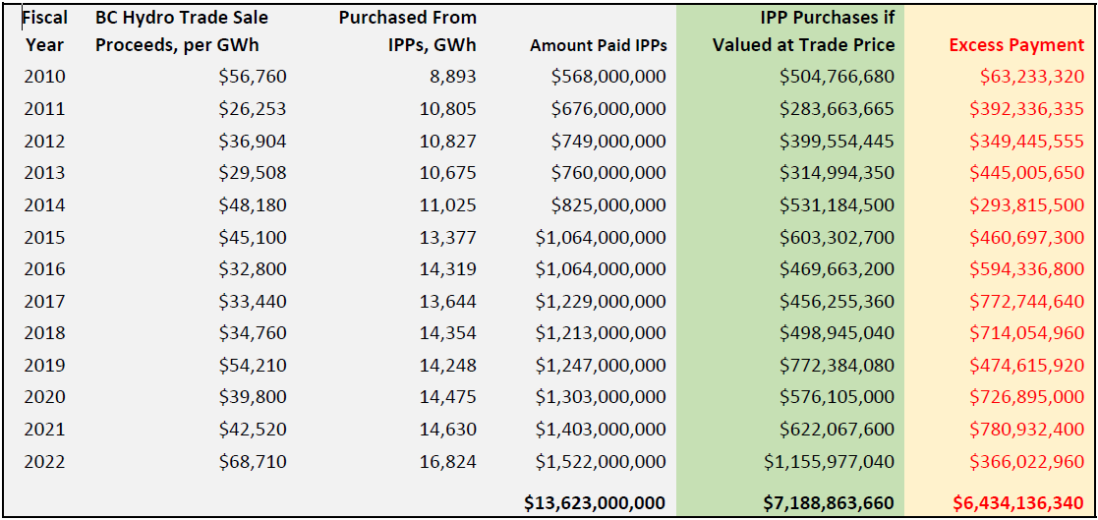This screenshot has height=520, width=1098.
Task: Click the 2022 trade price $68,710 cell
Action: click(x=253, y=461)
